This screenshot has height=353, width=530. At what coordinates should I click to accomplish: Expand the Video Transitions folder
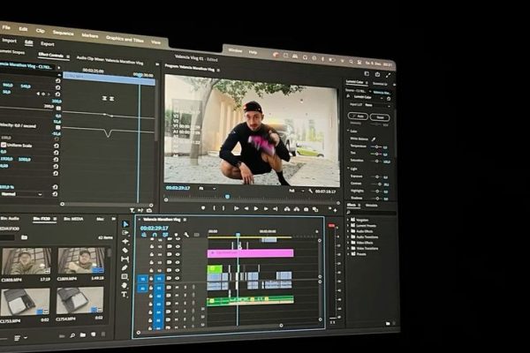[348, 248]
